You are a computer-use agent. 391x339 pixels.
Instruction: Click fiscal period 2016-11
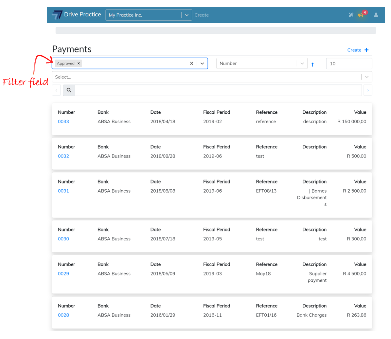(x=212, y=315)
